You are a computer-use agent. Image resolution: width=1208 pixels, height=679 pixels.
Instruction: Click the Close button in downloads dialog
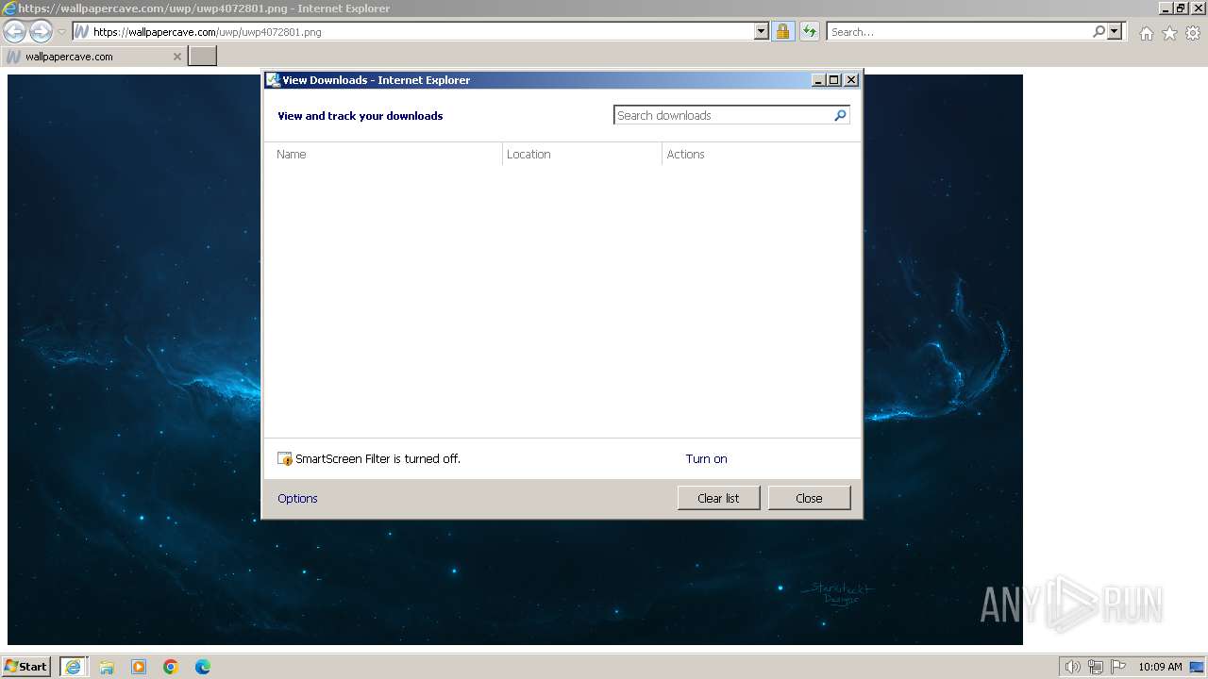click(809, 498)
